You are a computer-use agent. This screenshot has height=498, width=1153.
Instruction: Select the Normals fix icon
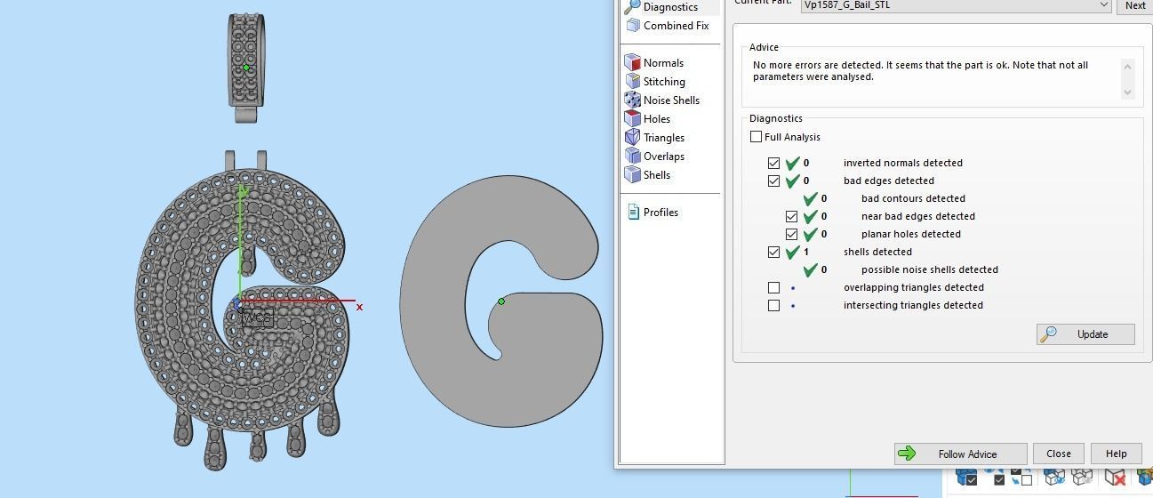632,62
